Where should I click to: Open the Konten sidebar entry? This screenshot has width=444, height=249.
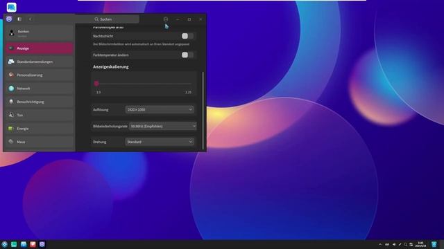pyautogui.click(x=40, y=33)
